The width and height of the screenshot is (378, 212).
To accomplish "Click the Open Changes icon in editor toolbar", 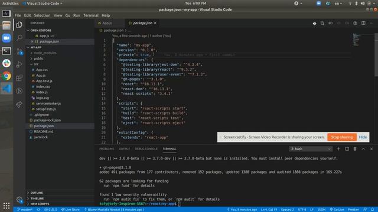I will tap(314, 24).
